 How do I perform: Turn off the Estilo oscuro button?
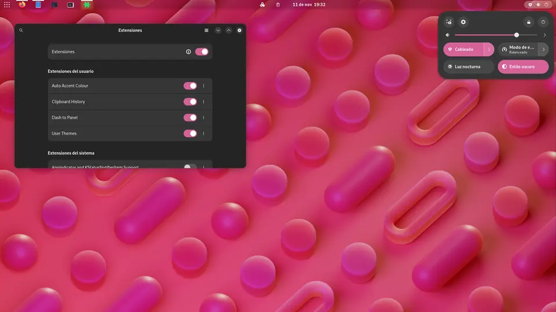pos(523,67)
